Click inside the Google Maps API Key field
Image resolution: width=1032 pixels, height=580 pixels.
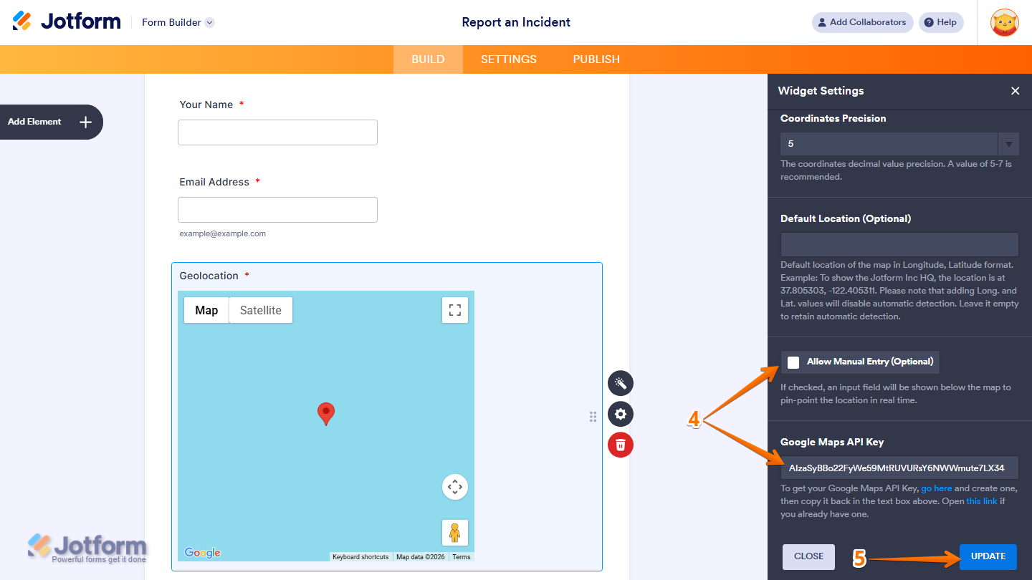899,467
